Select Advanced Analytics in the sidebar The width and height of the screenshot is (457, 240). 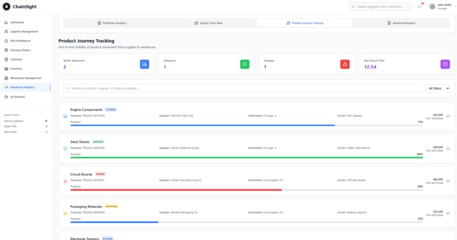(x=26, y=87)
